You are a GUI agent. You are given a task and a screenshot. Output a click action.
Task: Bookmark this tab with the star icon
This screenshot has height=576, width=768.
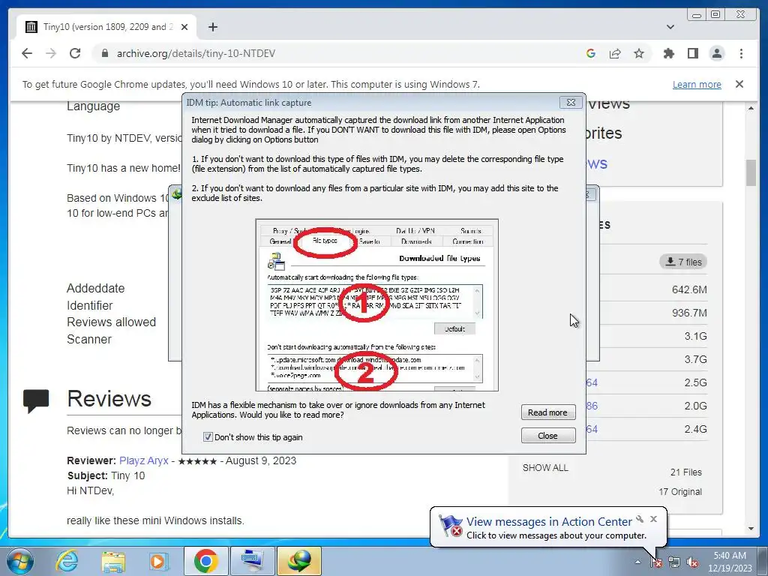[x=639, y=53]
